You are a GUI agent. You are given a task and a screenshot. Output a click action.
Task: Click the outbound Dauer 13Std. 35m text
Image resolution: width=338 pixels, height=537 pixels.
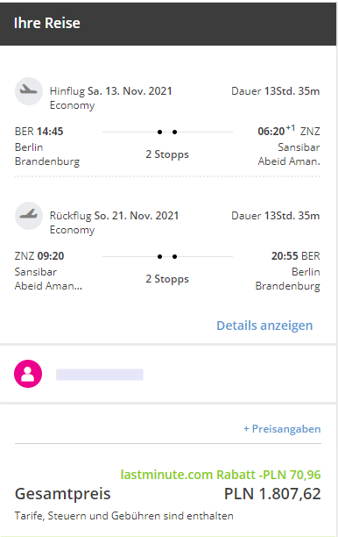[x=276, y=91]
